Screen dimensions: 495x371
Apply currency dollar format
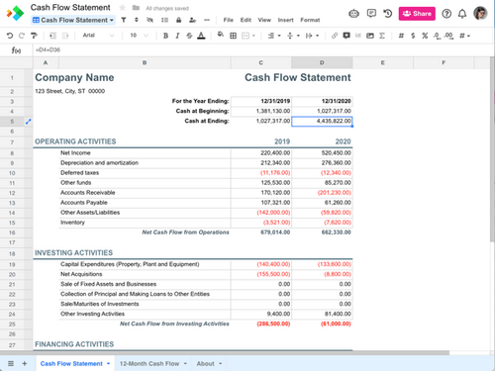pos(413,36)
